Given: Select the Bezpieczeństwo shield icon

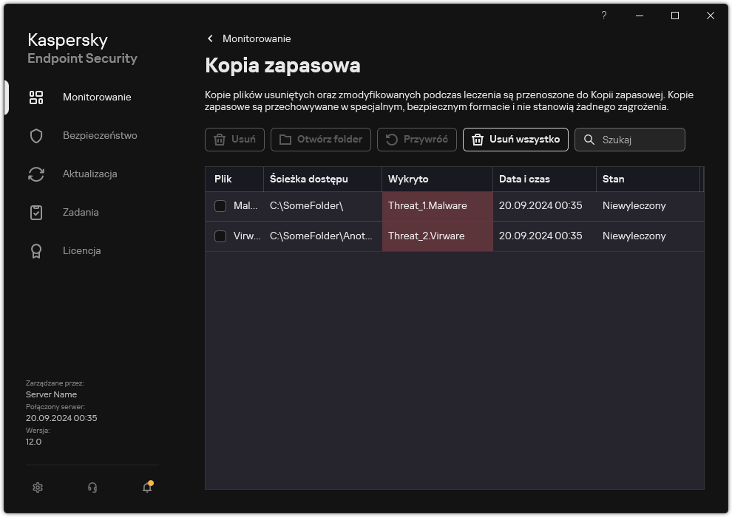Looking at the screenshot, I should tap(35, 135).
